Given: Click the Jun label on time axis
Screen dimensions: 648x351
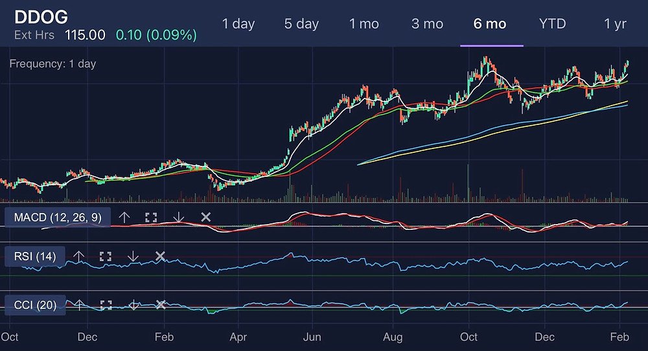Looking at the screenshot, I should point(312,337).
